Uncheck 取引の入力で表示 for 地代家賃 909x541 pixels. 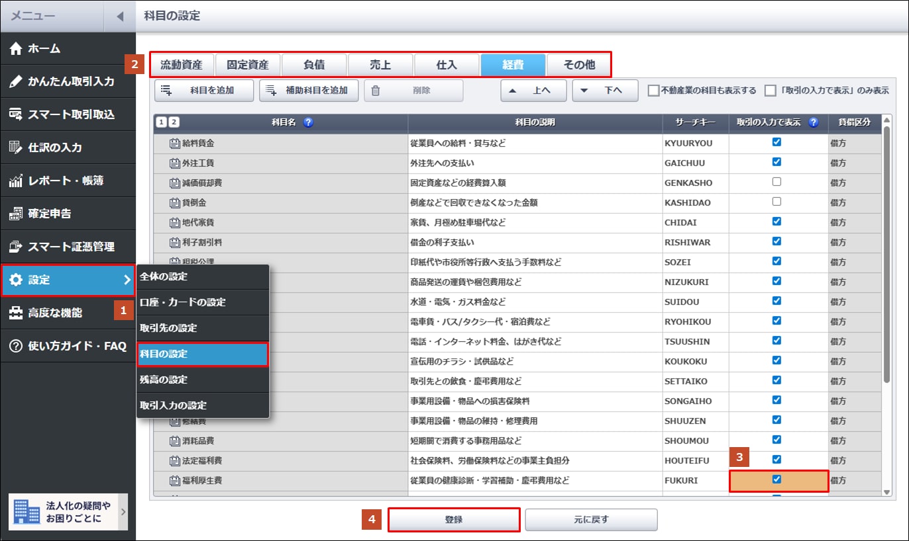click(x=777, y=222)
